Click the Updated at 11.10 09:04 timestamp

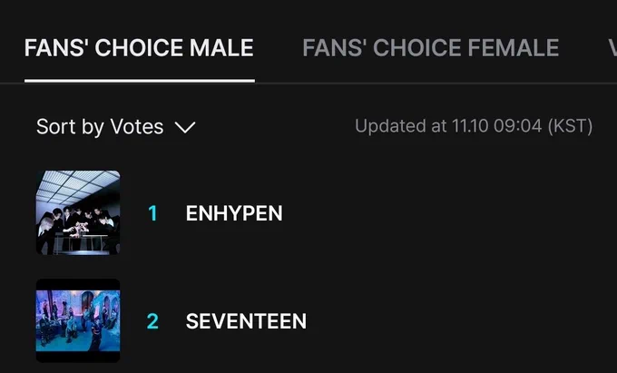[x=473, y=126]
